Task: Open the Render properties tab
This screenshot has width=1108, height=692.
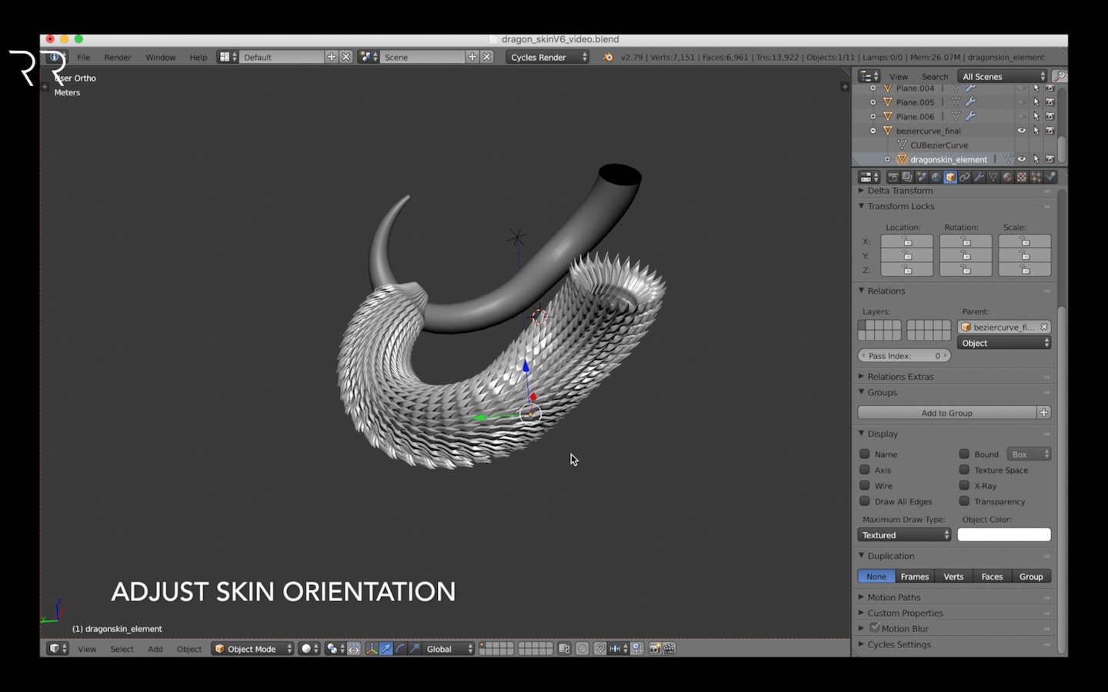Action: point(893,177)
